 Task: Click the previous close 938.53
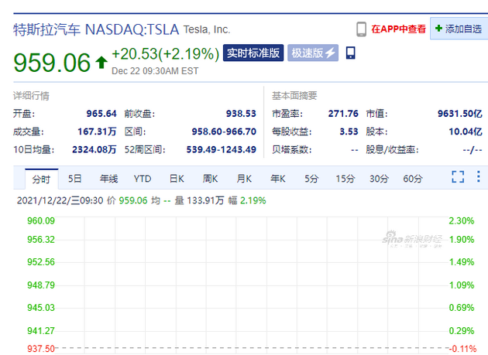coord(241,114)
